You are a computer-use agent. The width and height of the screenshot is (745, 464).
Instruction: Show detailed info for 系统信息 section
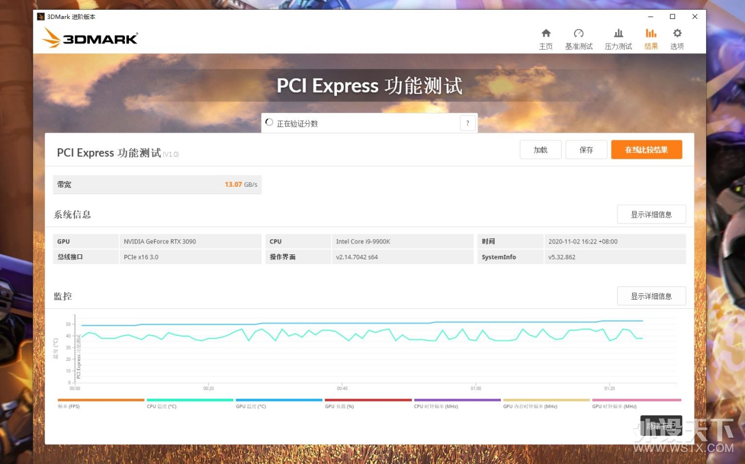click(x=651, y=214)
